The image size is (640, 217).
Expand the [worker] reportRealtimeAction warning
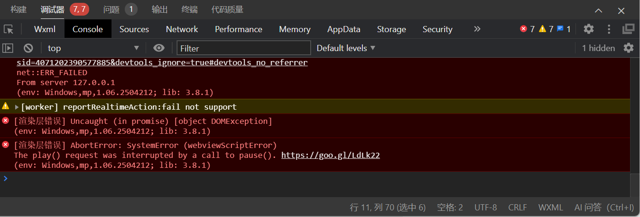pos(17,107)
